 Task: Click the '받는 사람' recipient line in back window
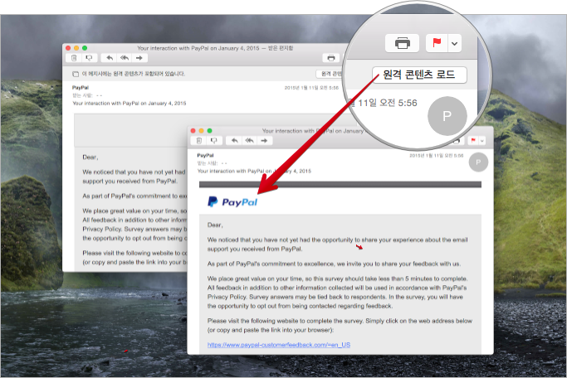point(87,95)
